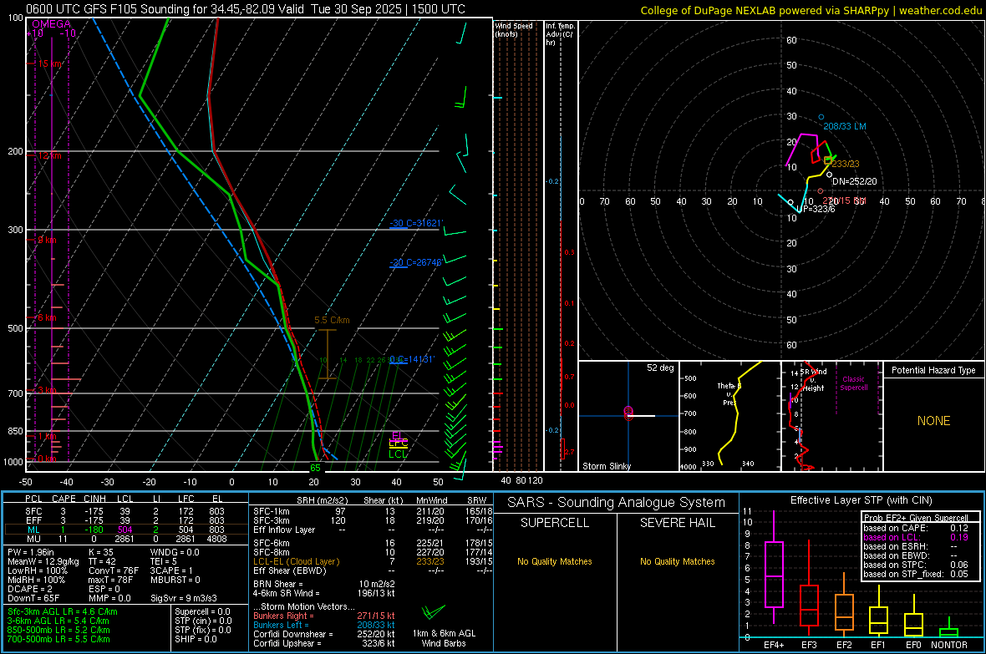The height and width of the screenshot is (654, 986).
Task: Click the red 'Bunkers Right =' row
Action: pos(324,616)
